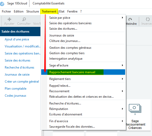Choose Ecritures d'abonnement menu entry
Viewport: 152px width, 136px height.
coord(83,114)
